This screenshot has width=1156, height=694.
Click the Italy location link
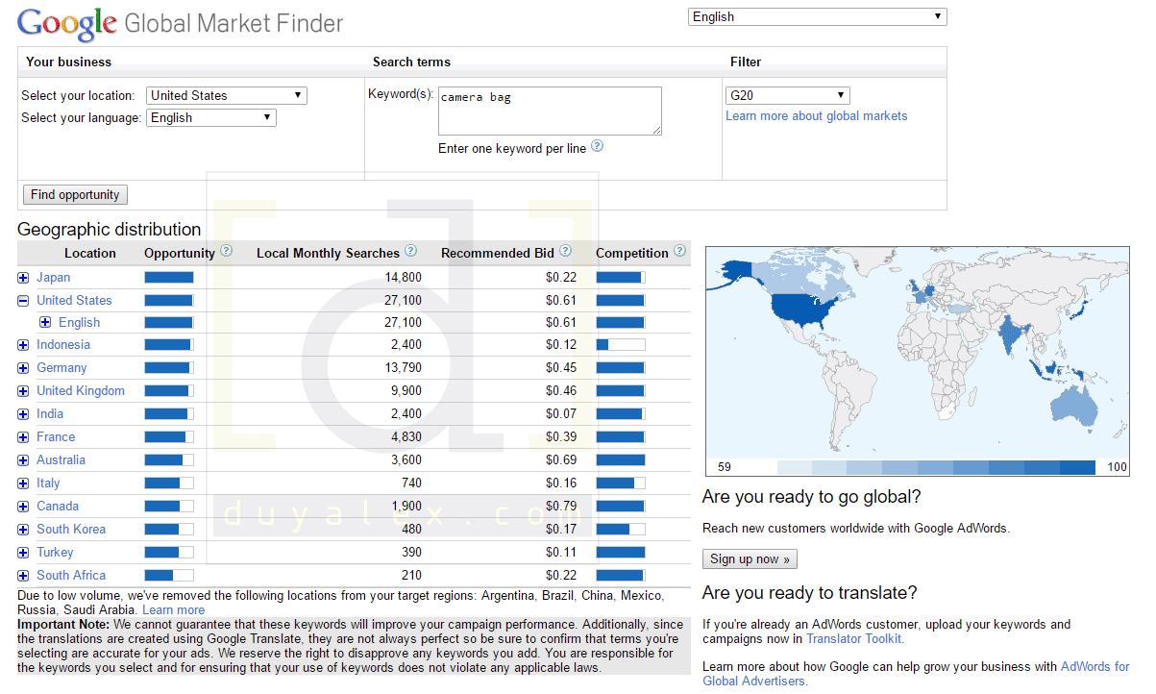(48, 483)
